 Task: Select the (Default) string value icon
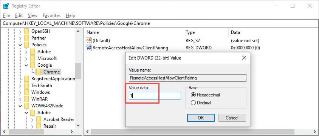point(89,41)
